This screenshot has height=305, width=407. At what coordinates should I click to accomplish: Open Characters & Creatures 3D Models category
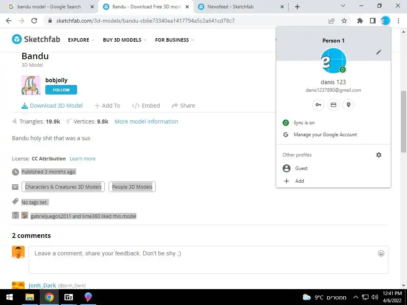pyautogui.click(x=63, y=187)
